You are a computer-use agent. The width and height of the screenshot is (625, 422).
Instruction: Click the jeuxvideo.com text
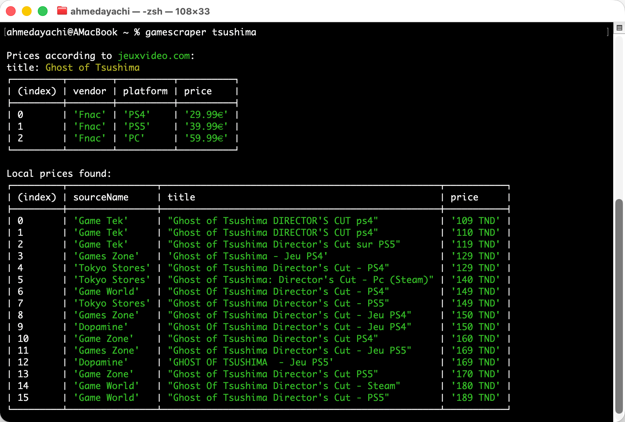click(154, 56)
